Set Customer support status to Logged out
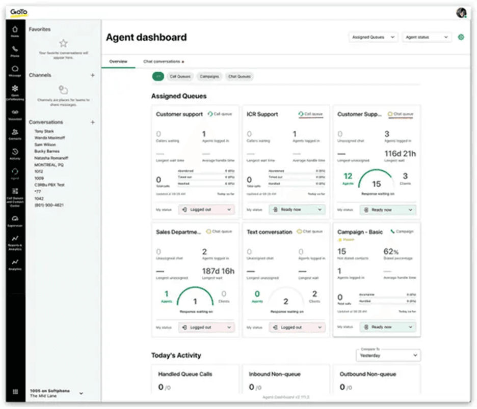 pyautogui.click(x=206, y=210)
